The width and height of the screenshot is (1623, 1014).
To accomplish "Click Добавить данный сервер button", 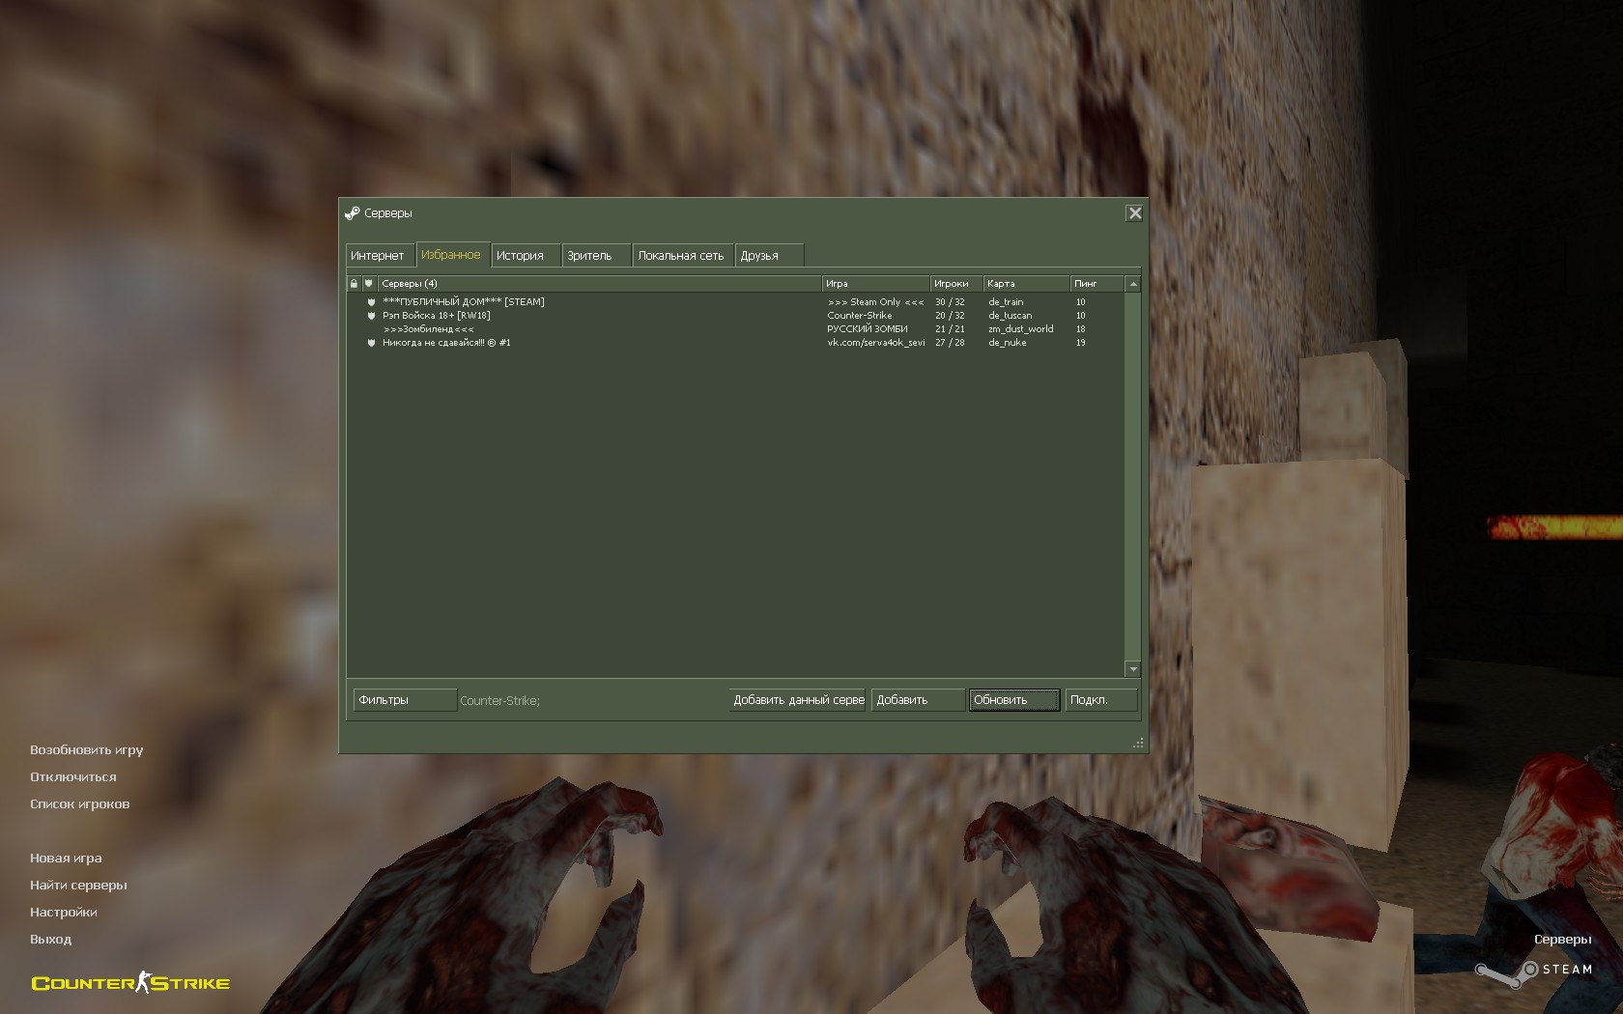I will 797,700.
